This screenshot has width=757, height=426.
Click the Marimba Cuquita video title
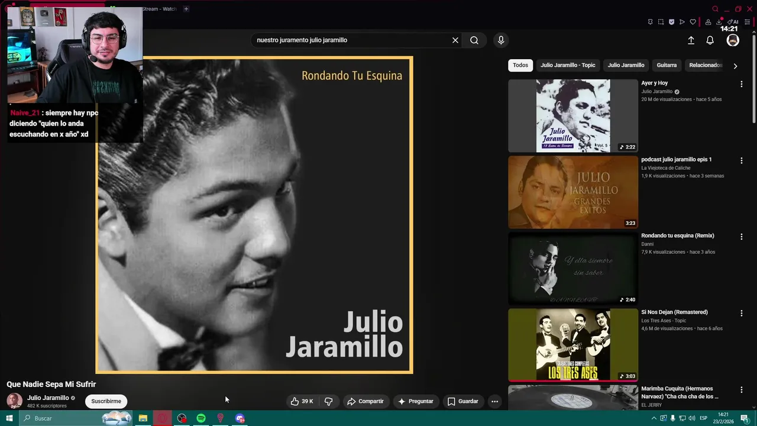pos(680,393)
